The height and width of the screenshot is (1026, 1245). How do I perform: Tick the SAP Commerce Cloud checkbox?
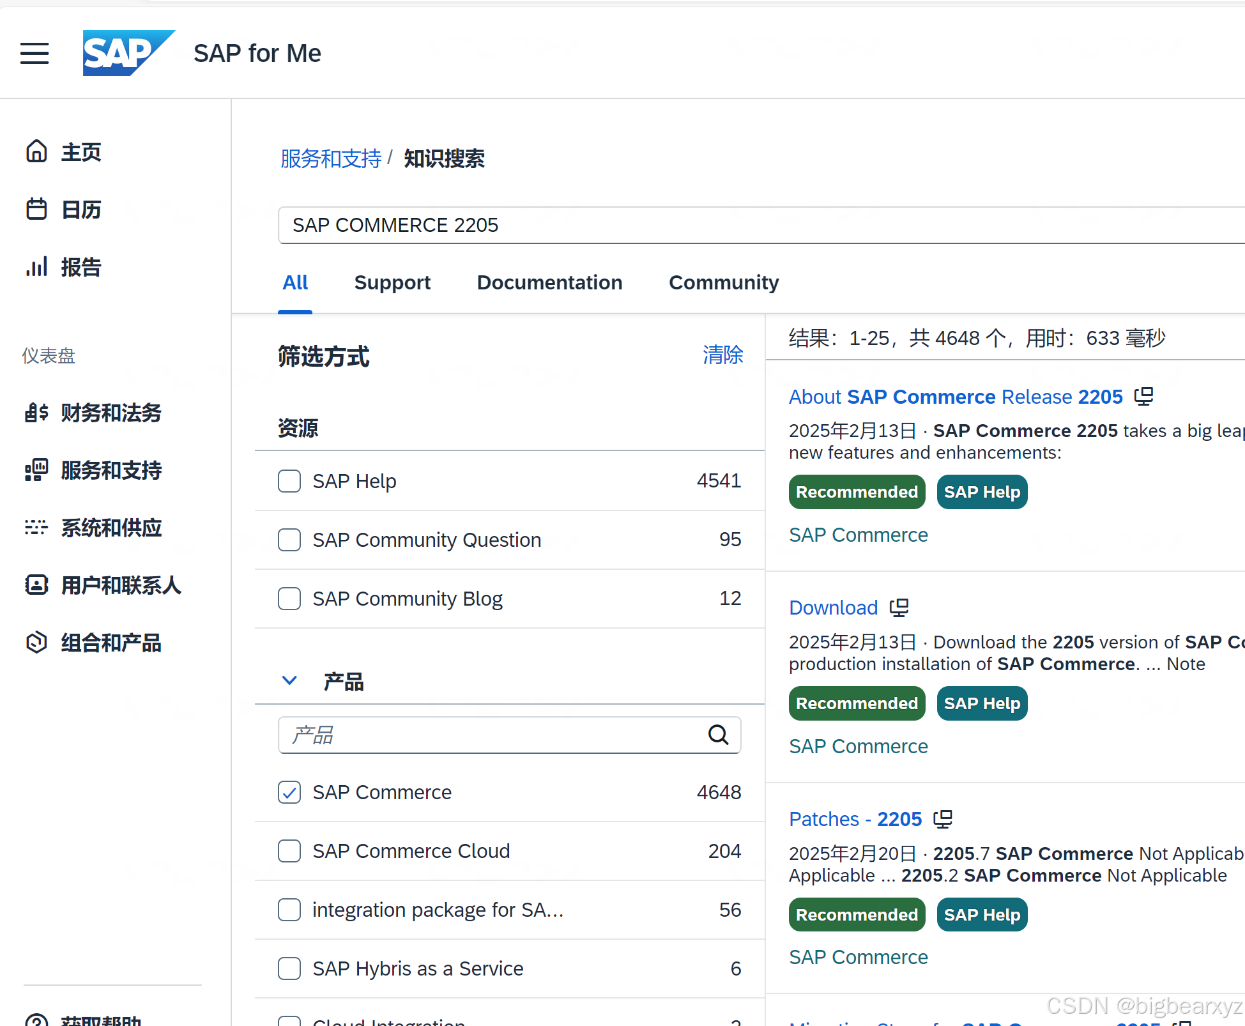click(289, 851)
